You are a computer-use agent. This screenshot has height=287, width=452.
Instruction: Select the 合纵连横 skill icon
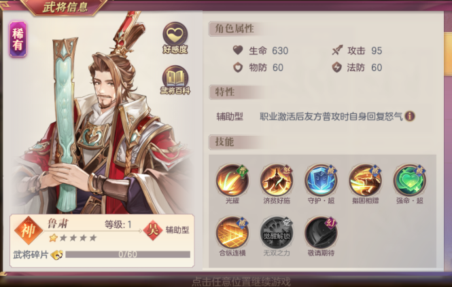click(x=232, y=233)
